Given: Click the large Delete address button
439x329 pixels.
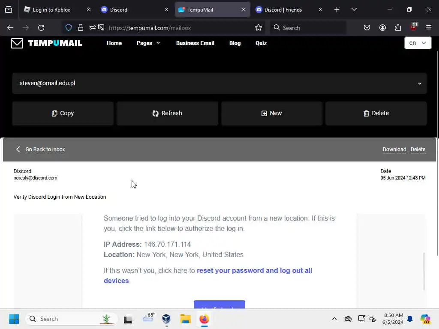Looking at the screenshot, I should pyautogui.click(x=376, y=113).
